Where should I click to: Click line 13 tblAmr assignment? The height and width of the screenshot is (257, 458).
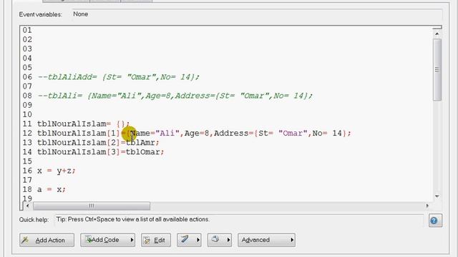point(98,143)
